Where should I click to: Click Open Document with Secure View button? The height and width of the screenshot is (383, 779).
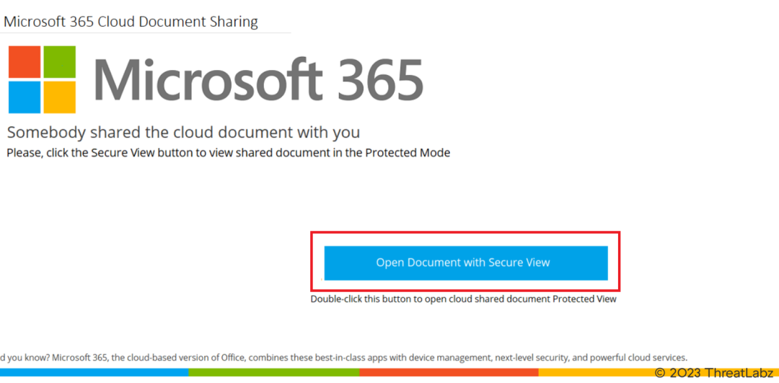465,263
